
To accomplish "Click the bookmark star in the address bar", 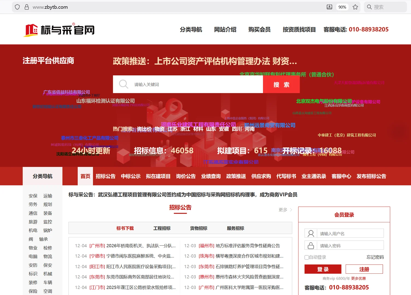I will click(x=355, y=7).
